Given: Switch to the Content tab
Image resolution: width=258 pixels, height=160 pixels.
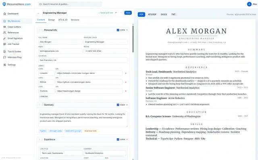Looking at the screenshot, I should coord(41,20).
